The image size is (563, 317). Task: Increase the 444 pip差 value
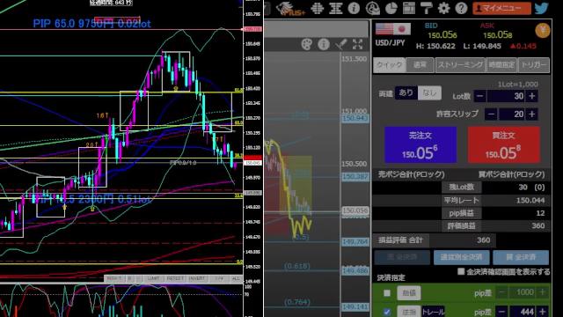coord(543,312)
